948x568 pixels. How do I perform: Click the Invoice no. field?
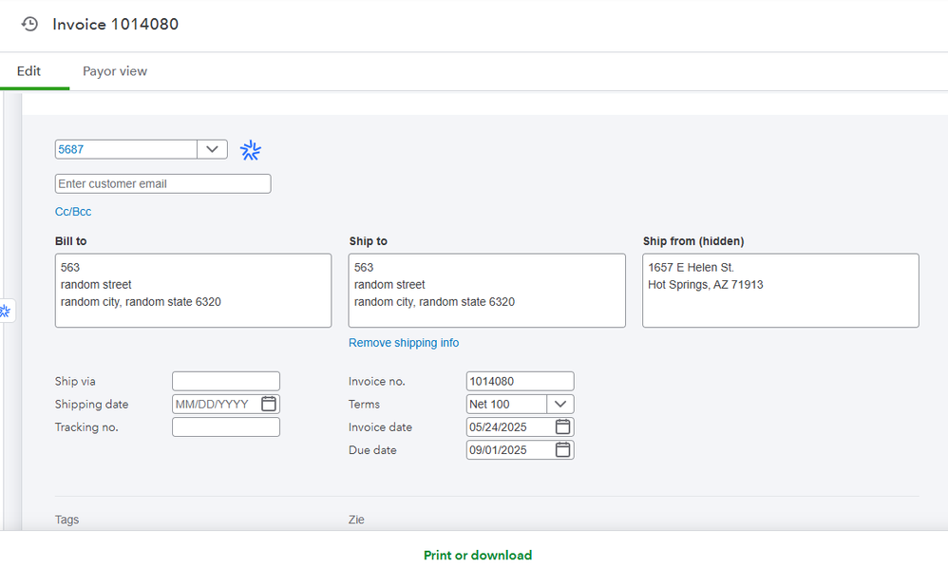coord(520,381)
